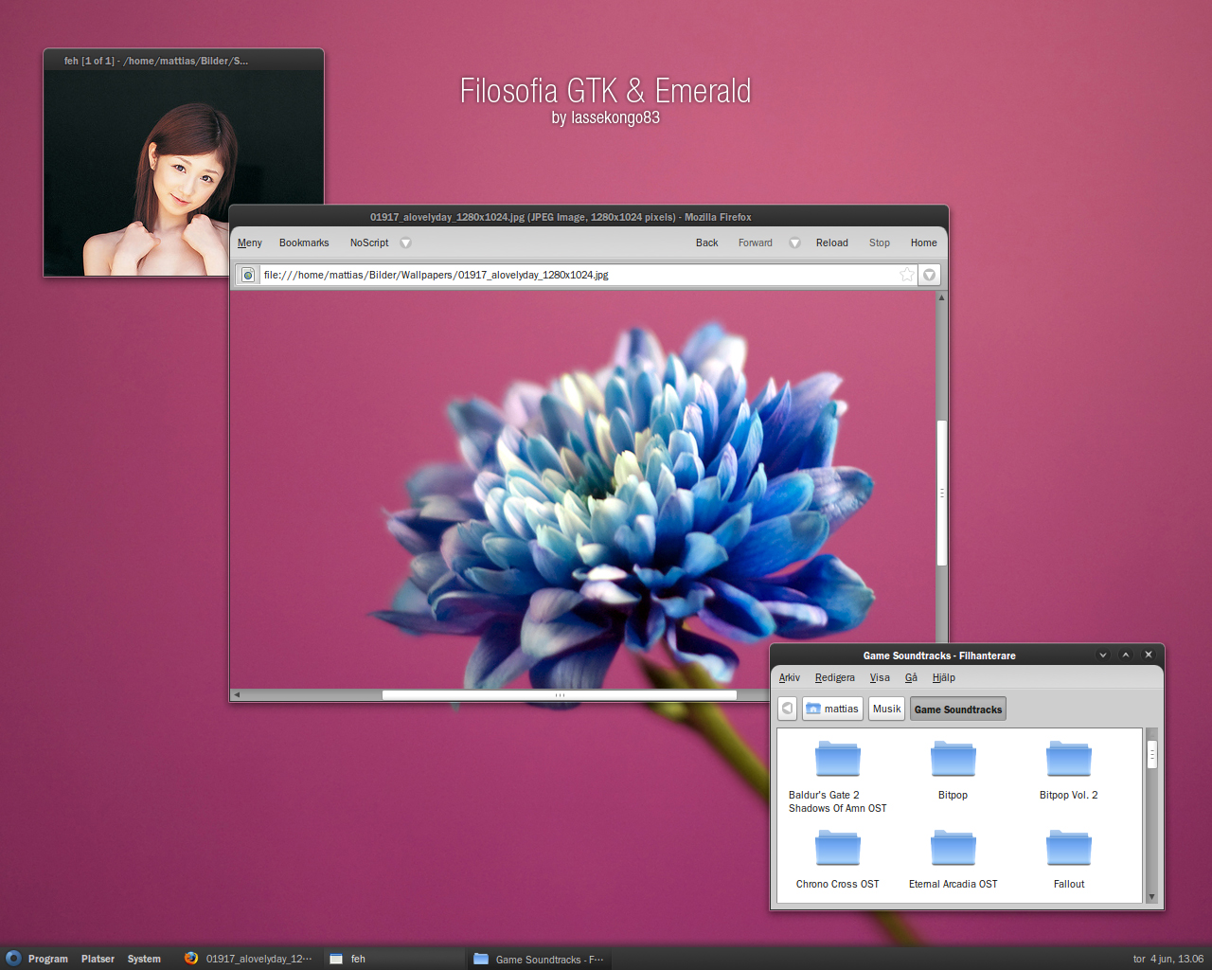Select the Eternal Arcadia OST folder

(953, 859)
